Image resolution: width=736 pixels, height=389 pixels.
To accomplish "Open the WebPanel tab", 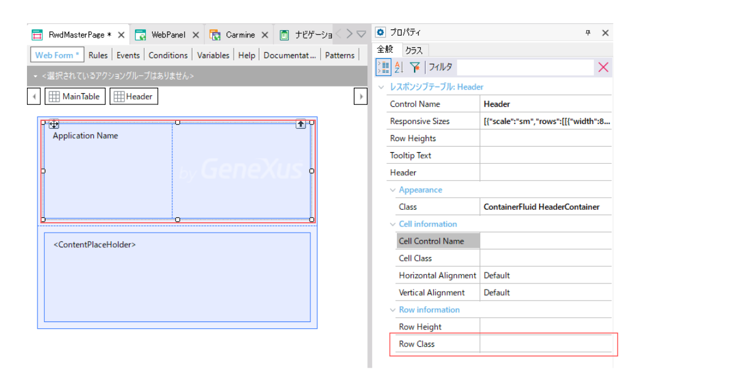I will pyautogui.click(x=168, y=35).
